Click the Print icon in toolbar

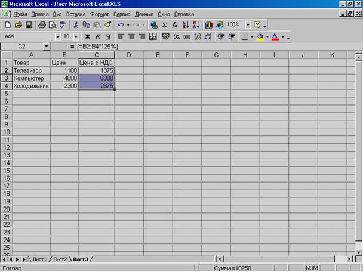(42, 25)
